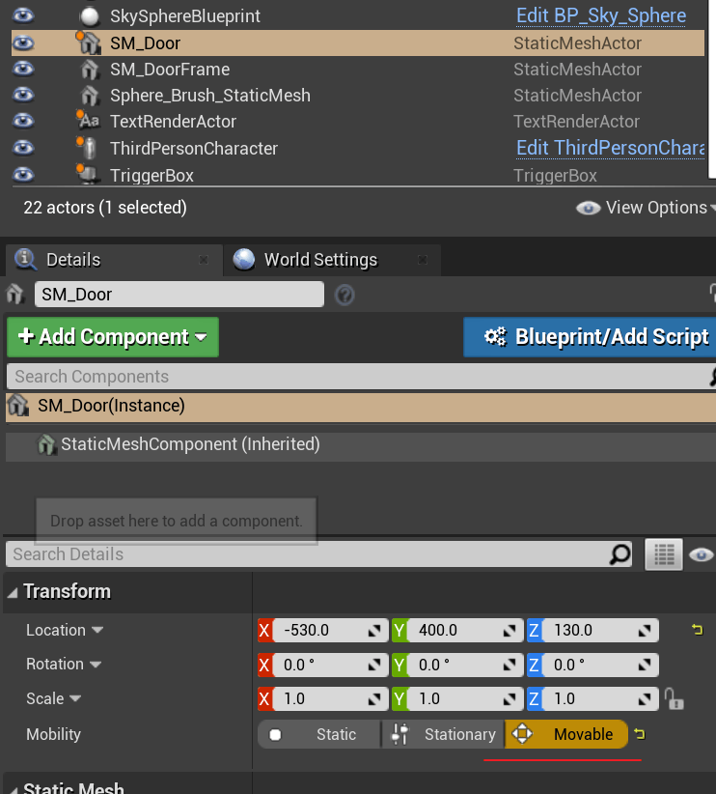
Task: Open Edit BP_Sky_Sphere blueprint link
Action: 601,15
